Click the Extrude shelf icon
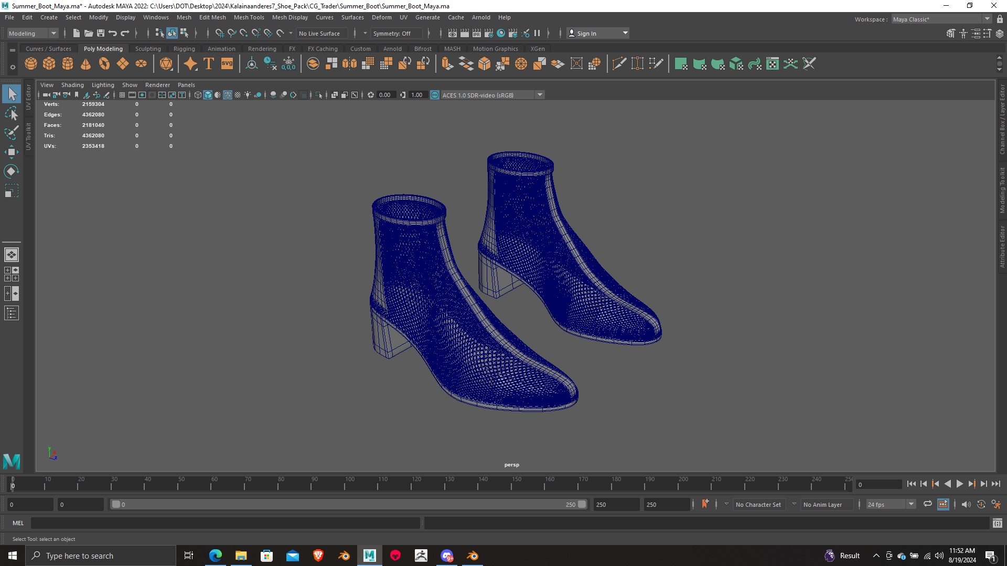This screenshot has width=1007, height=566. point(447,64)
